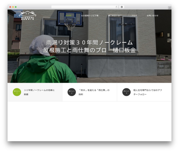179x152 pixels.
Task: Minimize window with yellow button
Action: 13,7
